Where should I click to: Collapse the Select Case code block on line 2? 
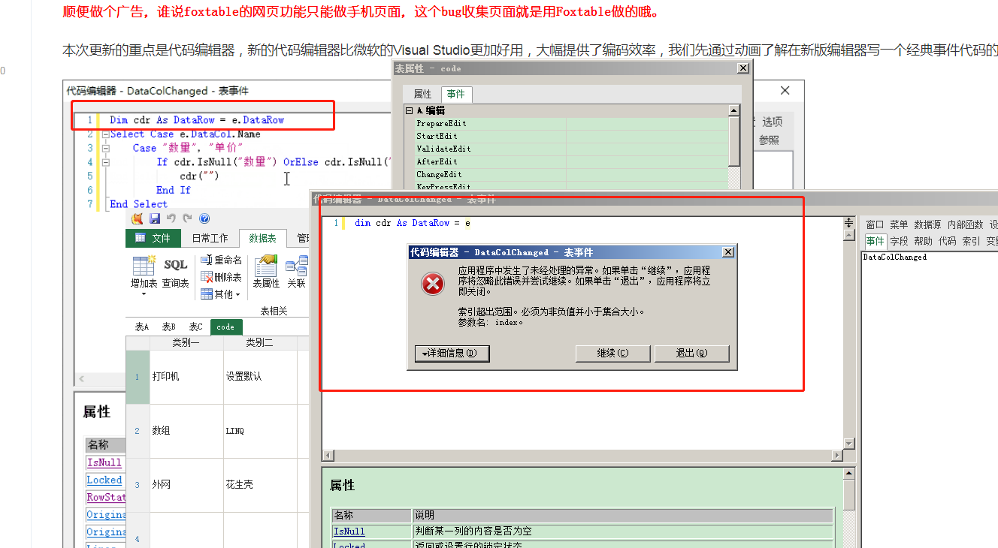pos(105,134)
